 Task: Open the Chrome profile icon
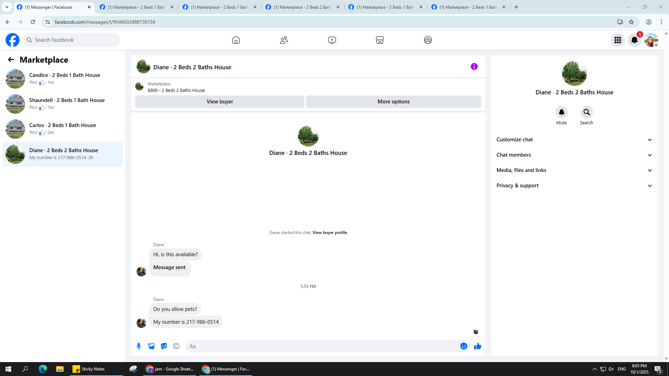click(x=649, y=22)
